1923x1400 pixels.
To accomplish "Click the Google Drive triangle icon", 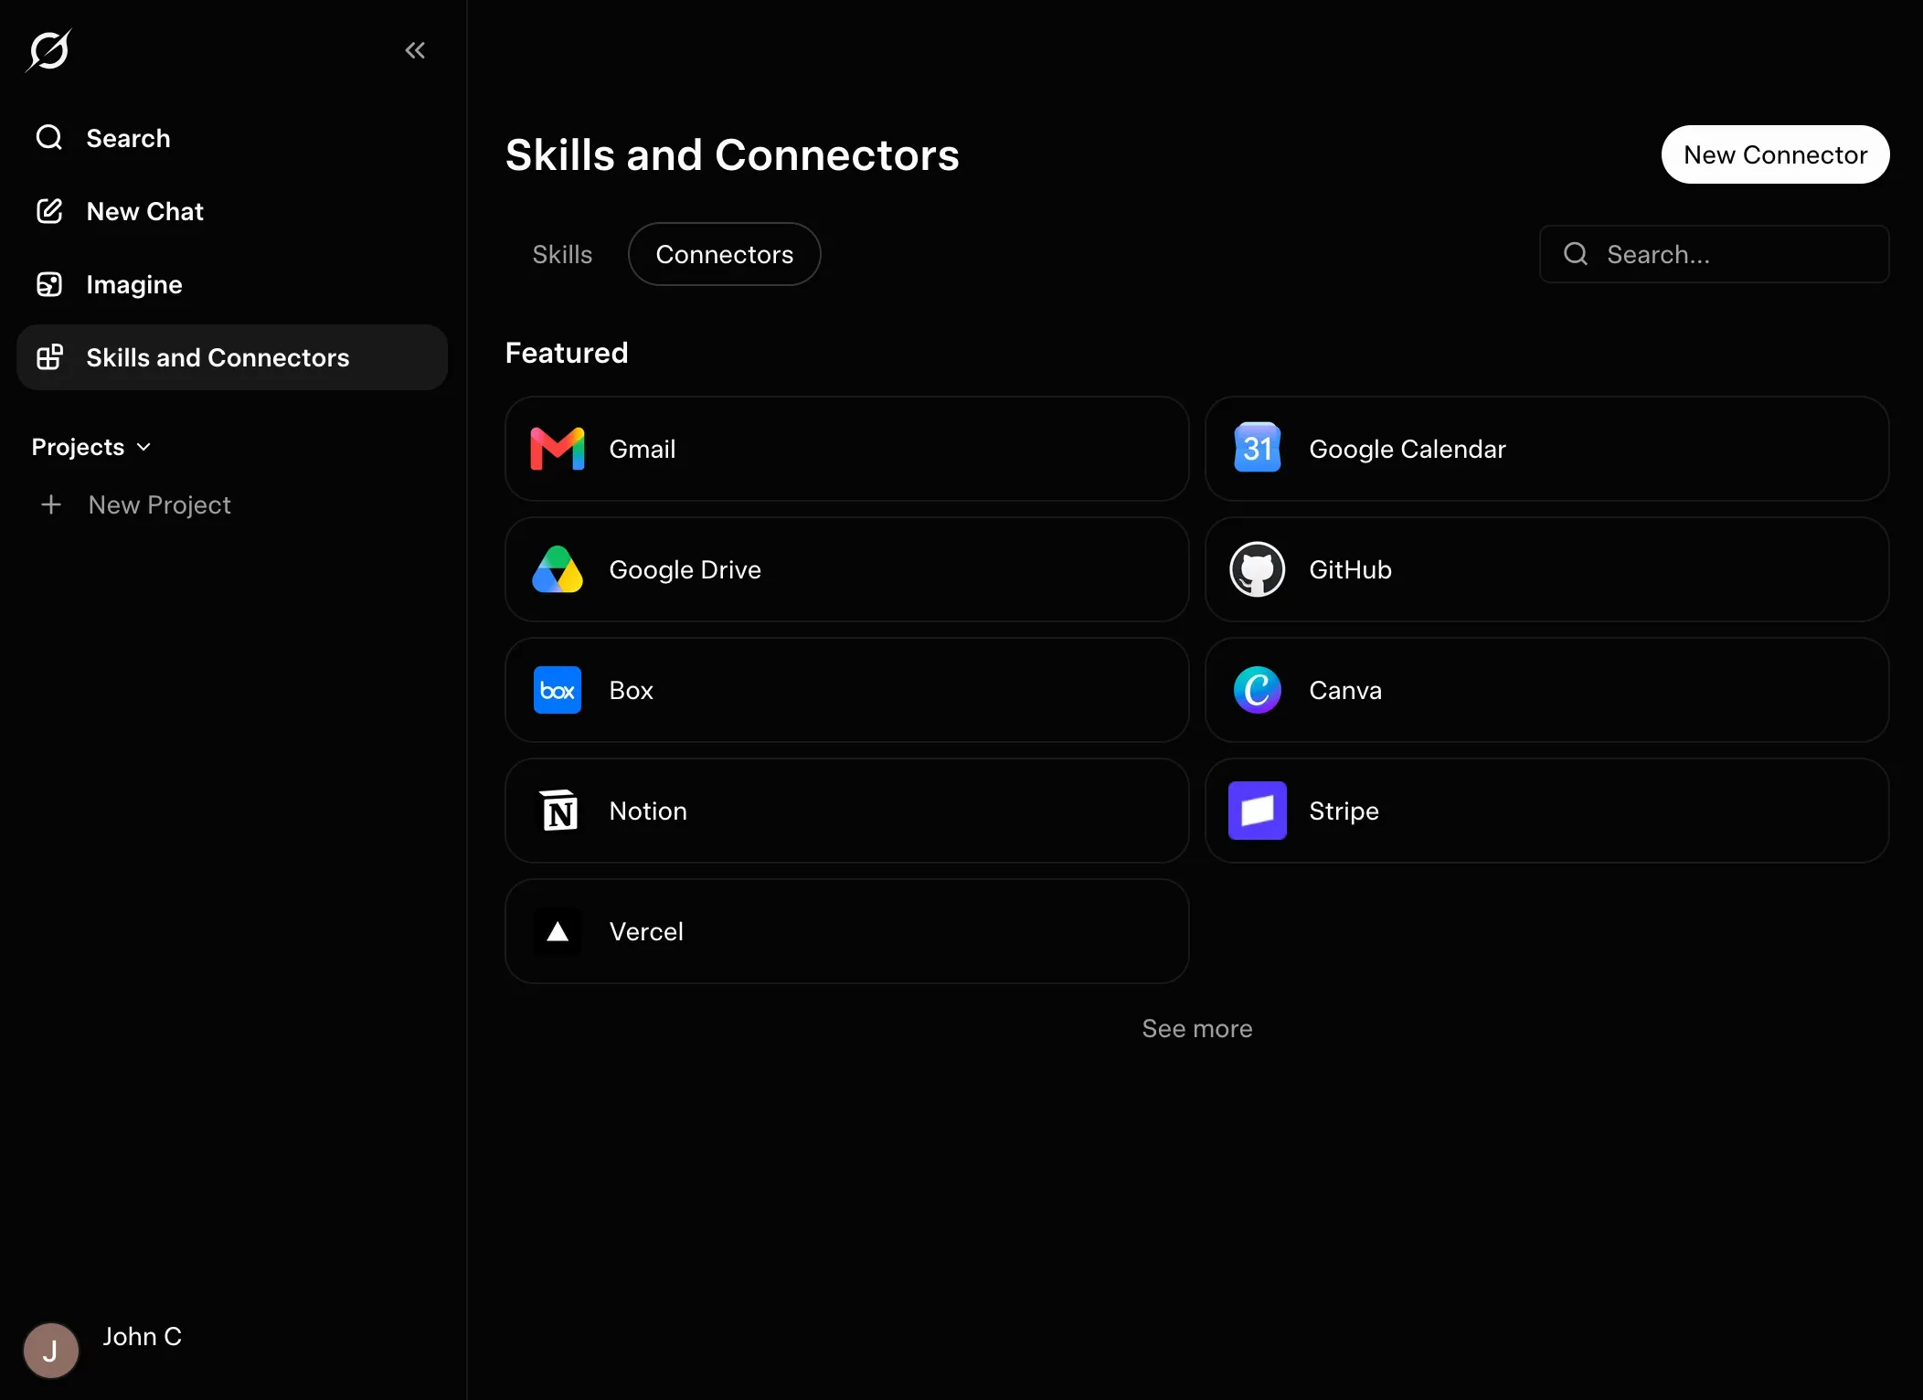I will (x=558, y=569).
